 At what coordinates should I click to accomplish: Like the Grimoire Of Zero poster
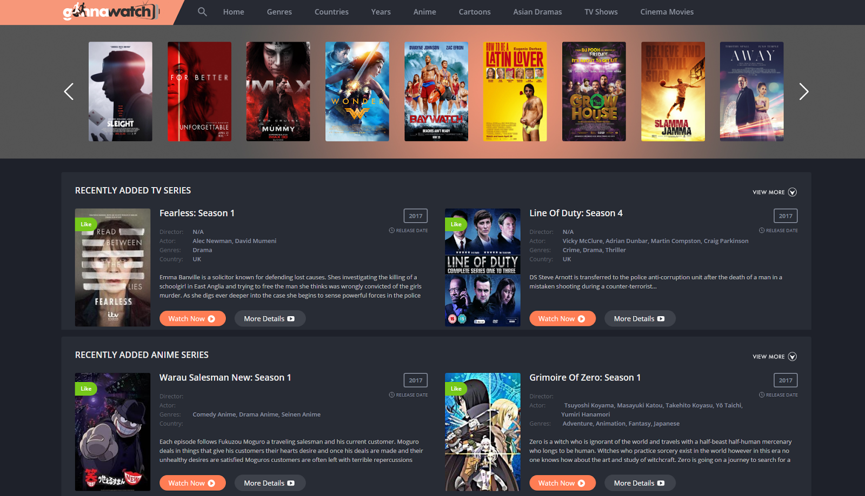click(x=456, y=388)
